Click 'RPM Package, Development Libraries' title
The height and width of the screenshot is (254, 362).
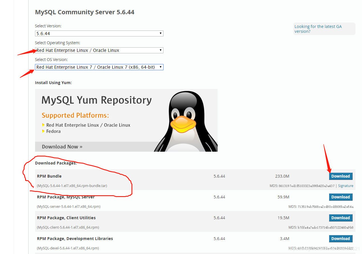click(75, 239)
